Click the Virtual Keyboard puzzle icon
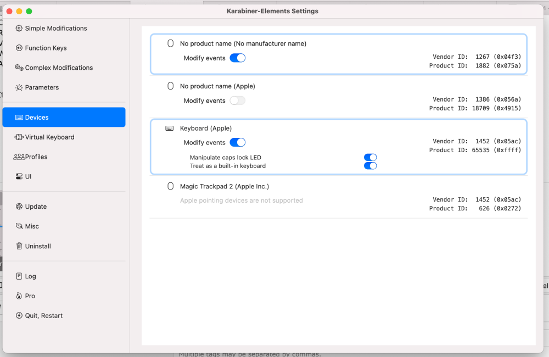Screen dimensions: 549x357 (x=19, y=137)
